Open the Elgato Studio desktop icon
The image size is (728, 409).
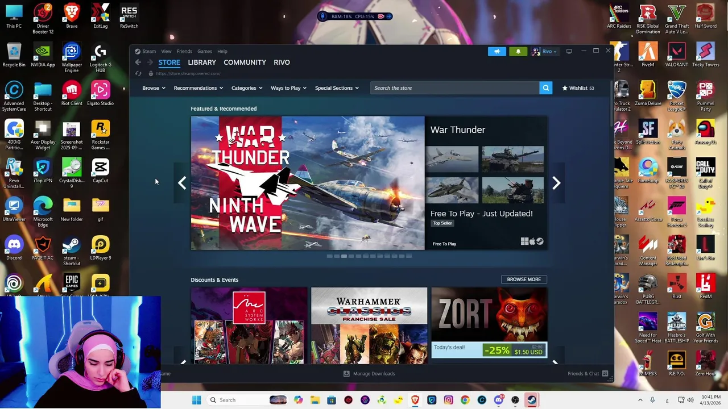(100, 94)
